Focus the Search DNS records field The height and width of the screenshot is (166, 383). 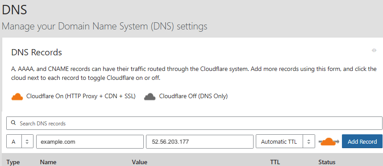click(x=194, y=123)
